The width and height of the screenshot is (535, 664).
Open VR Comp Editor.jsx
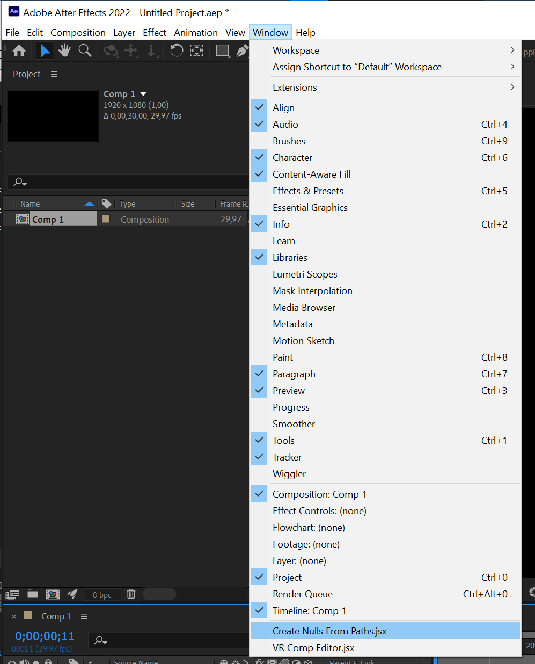(x=385, y=647)
